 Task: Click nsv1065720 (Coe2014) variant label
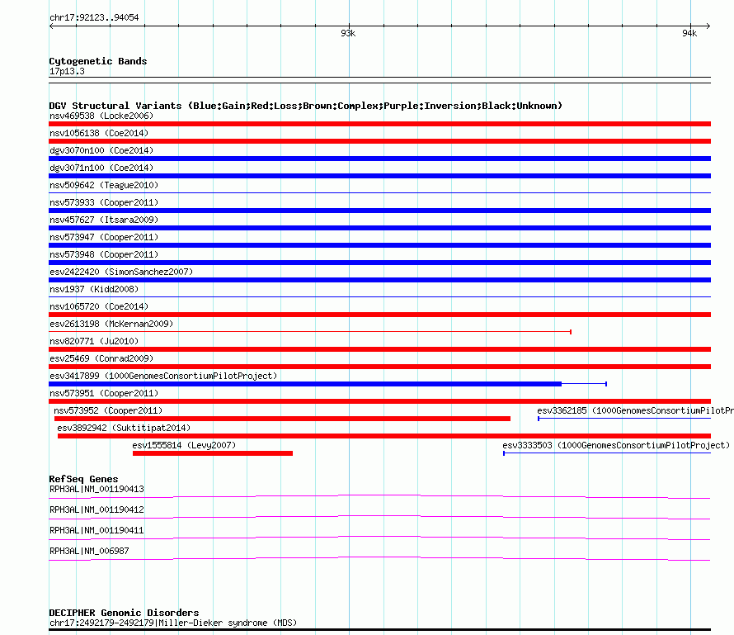[x=99, y=306]
